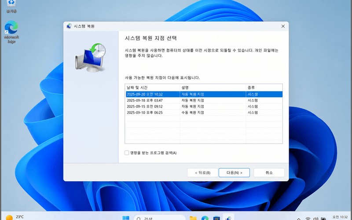352x220 pixels.
Task: Open the taskbar clock showing 오전 10:32
Action: coord(340,217)
